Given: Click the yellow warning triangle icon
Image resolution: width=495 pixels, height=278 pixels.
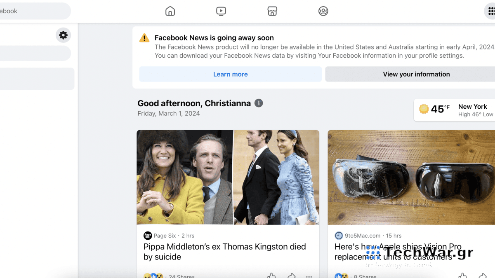Looking at the screenshot, I should point(144,38).
